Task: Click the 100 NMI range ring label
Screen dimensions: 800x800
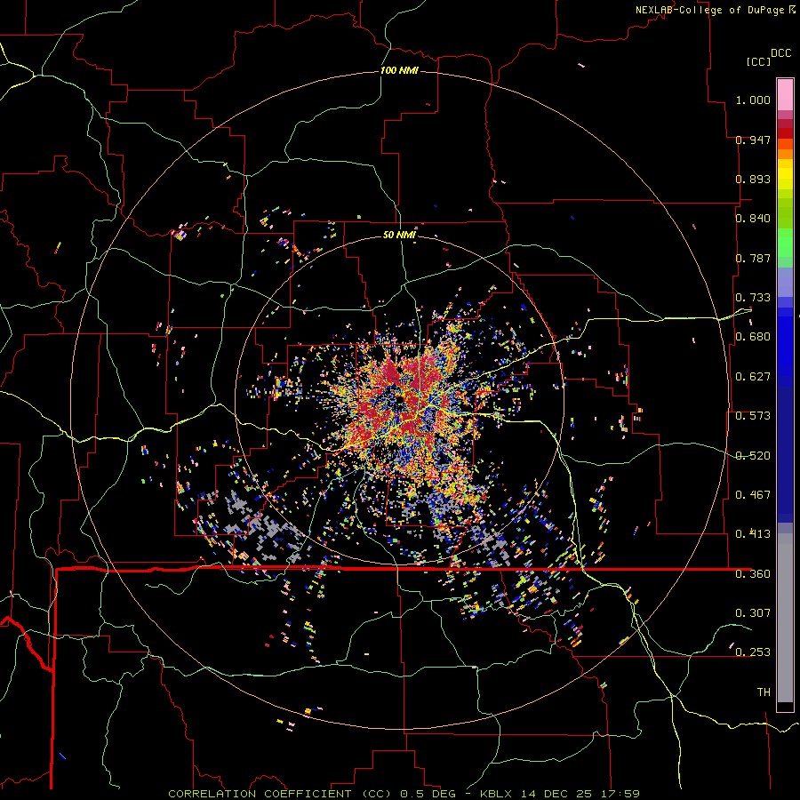Action: (399, 70)
